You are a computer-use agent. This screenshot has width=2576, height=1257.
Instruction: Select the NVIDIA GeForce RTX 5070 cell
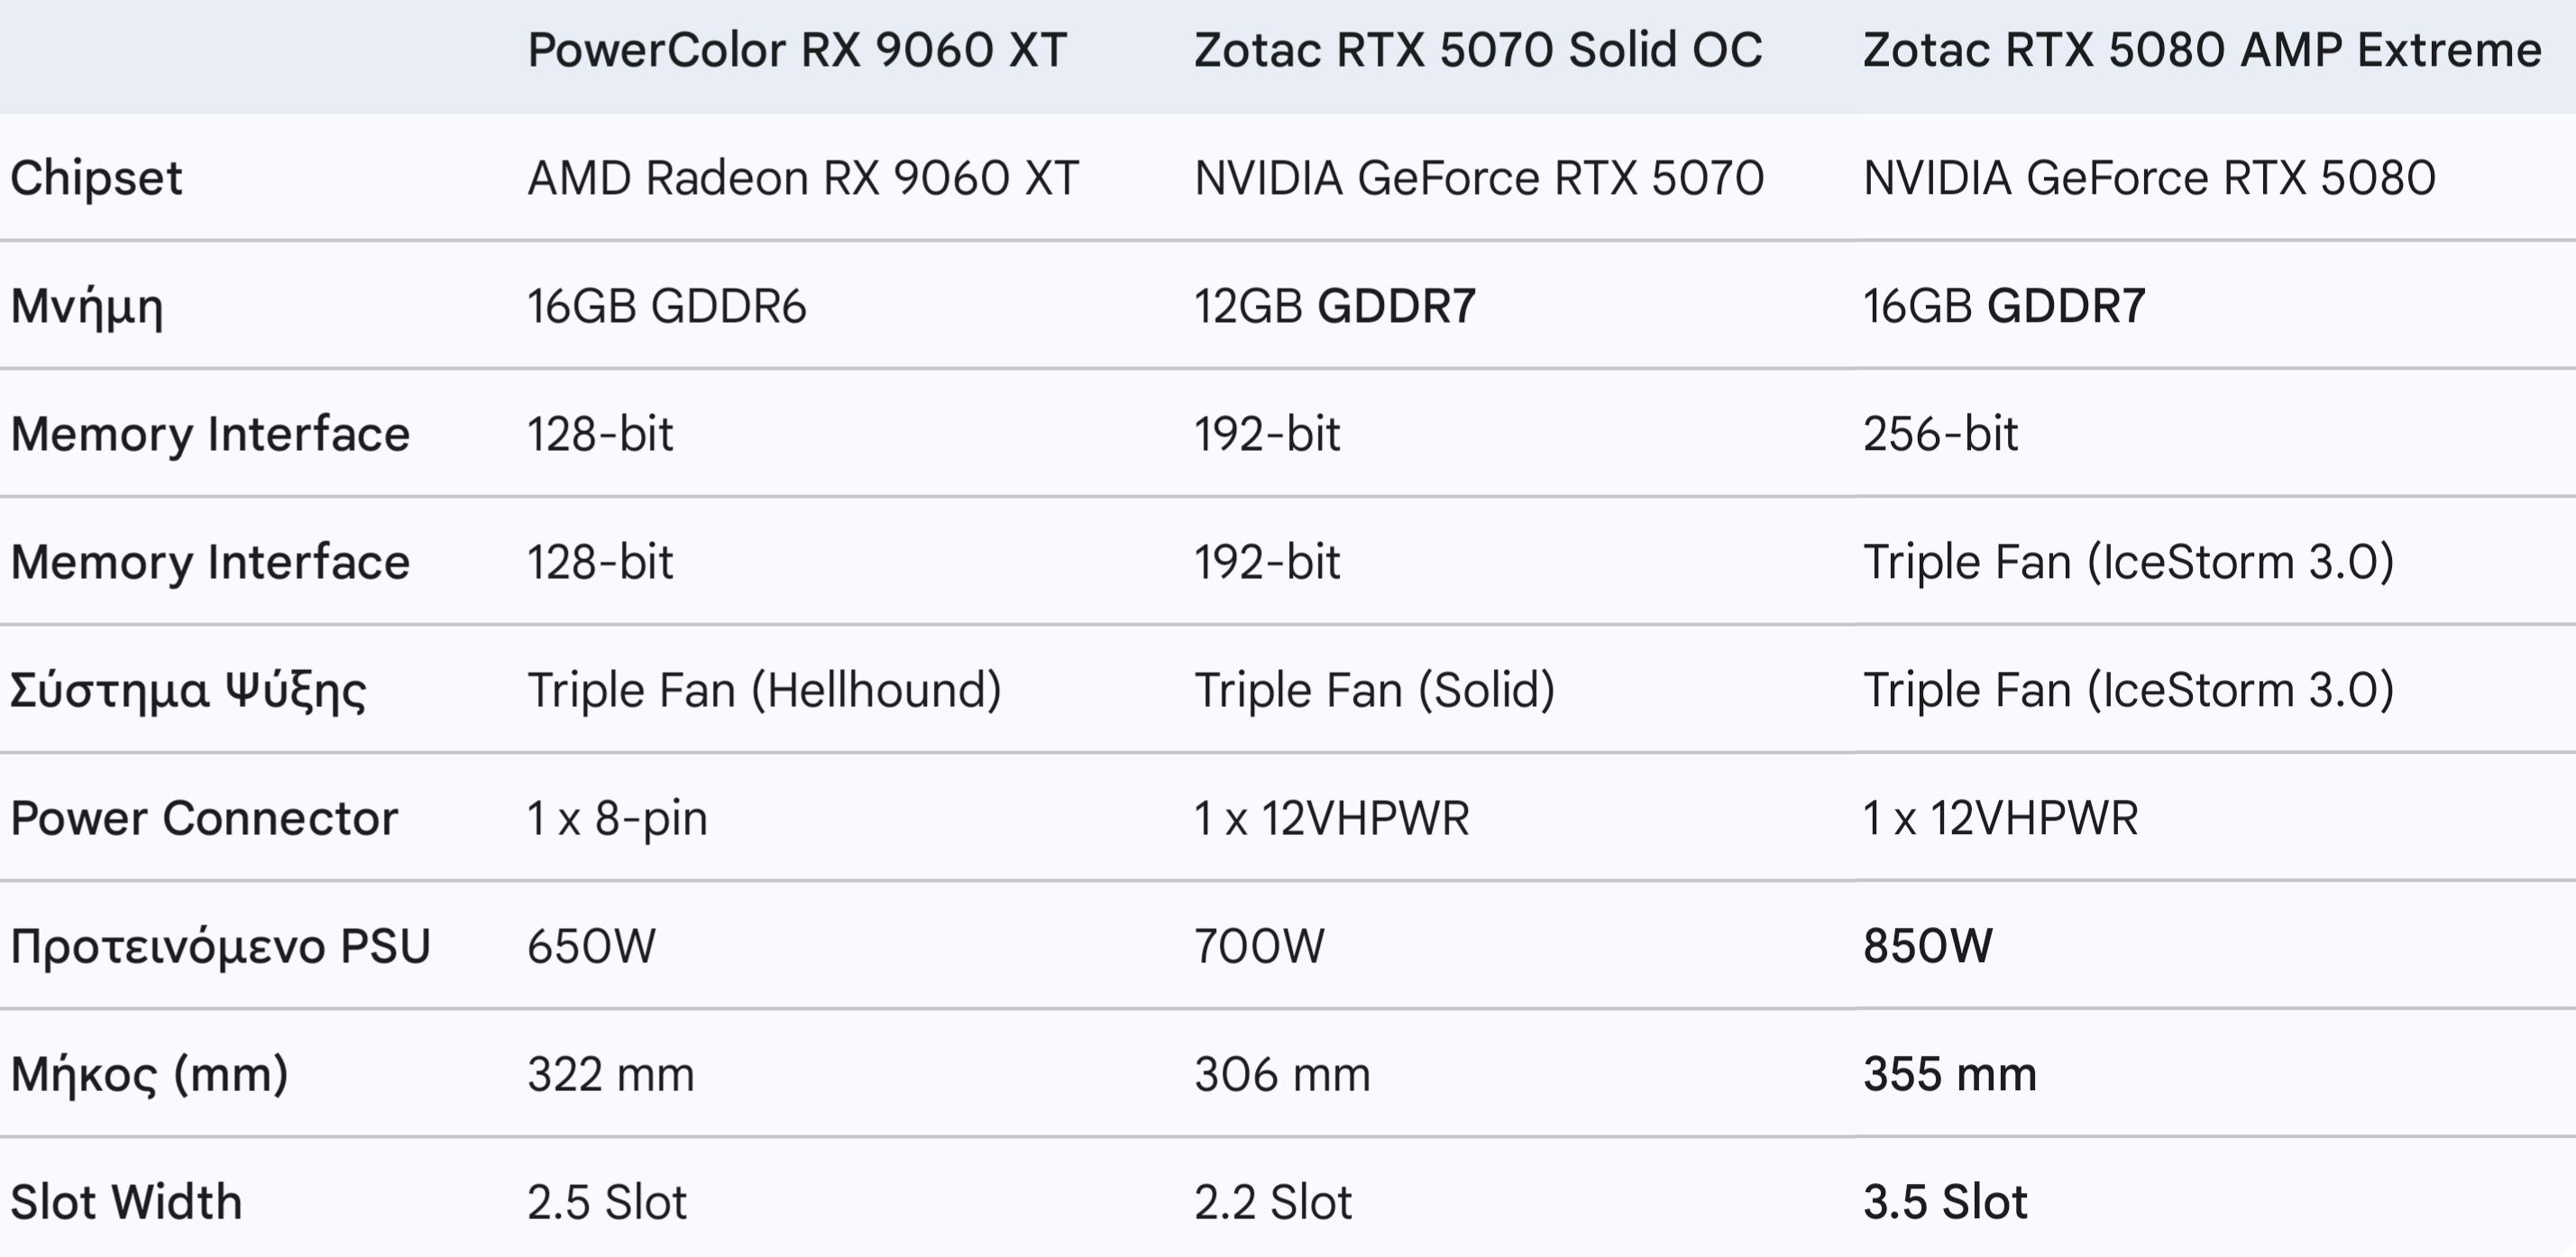[1479, 178]
